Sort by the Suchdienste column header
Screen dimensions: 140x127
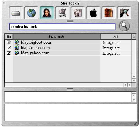click(x=57, y=37)
